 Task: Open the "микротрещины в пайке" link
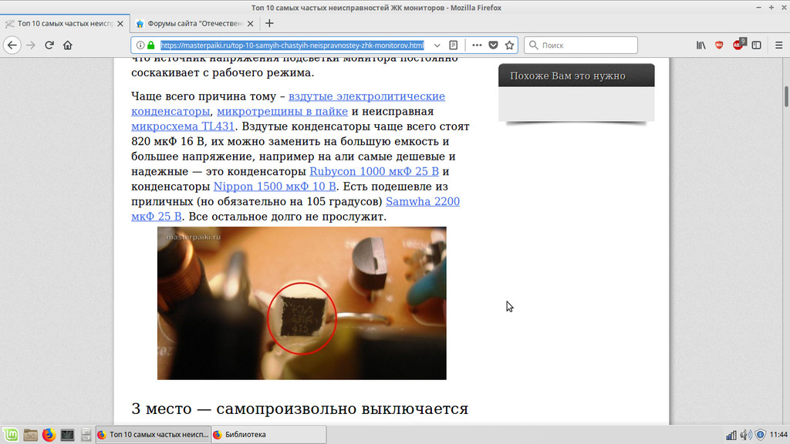(x=282, y=111)
